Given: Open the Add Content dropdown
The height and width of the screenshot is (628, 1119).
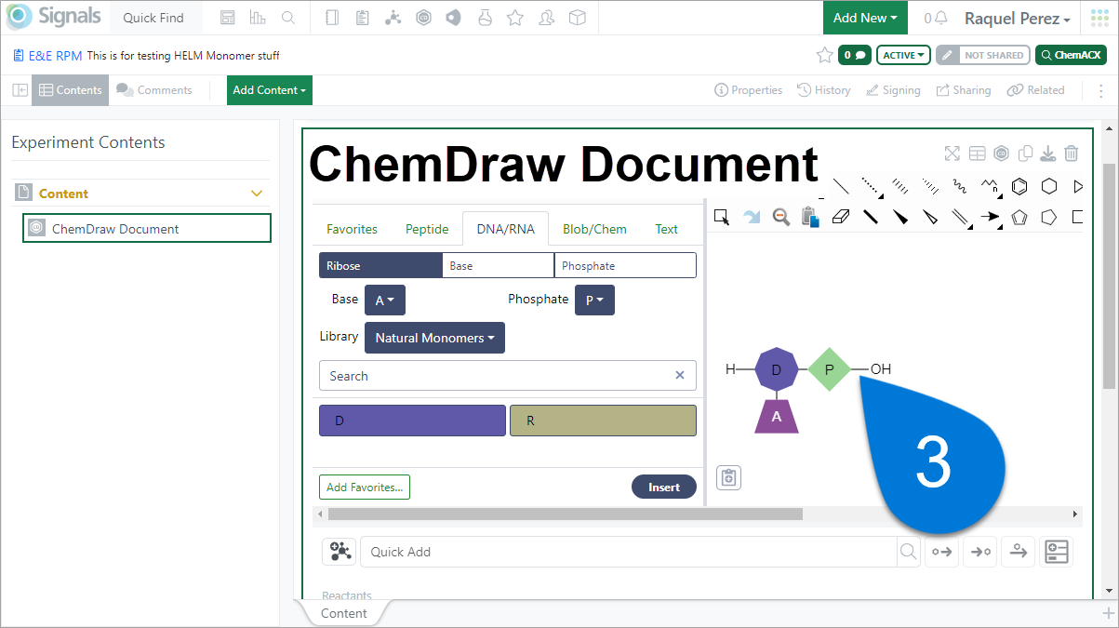Looking at the screenshot, I should click(270, 90).
